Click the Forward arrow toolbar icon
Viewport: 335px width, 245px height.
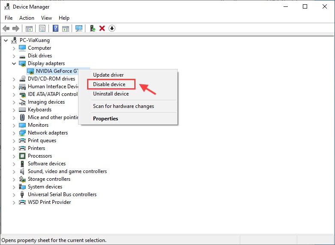point(16,28)
